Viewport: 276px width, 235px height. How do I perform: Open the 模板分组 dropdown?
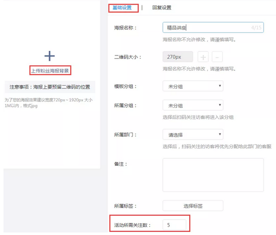pos(193,86)
